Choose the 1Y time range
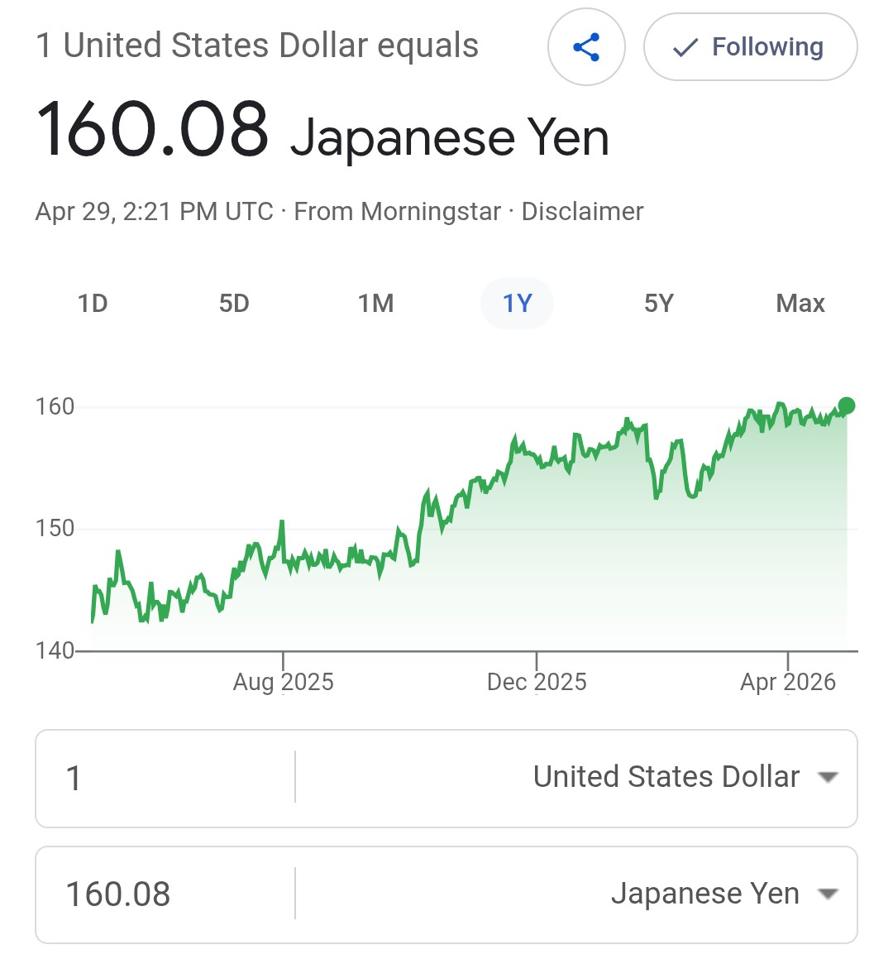The image size is (893, 964). pyautogui.click(x=517, y=304)
